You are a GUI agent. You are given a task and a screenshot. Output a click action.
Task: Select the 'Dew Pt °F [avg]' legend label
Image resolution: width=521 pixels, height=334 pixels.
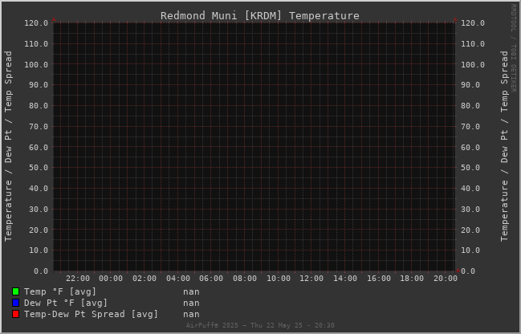pyautogui.click(x=66, y=303)
